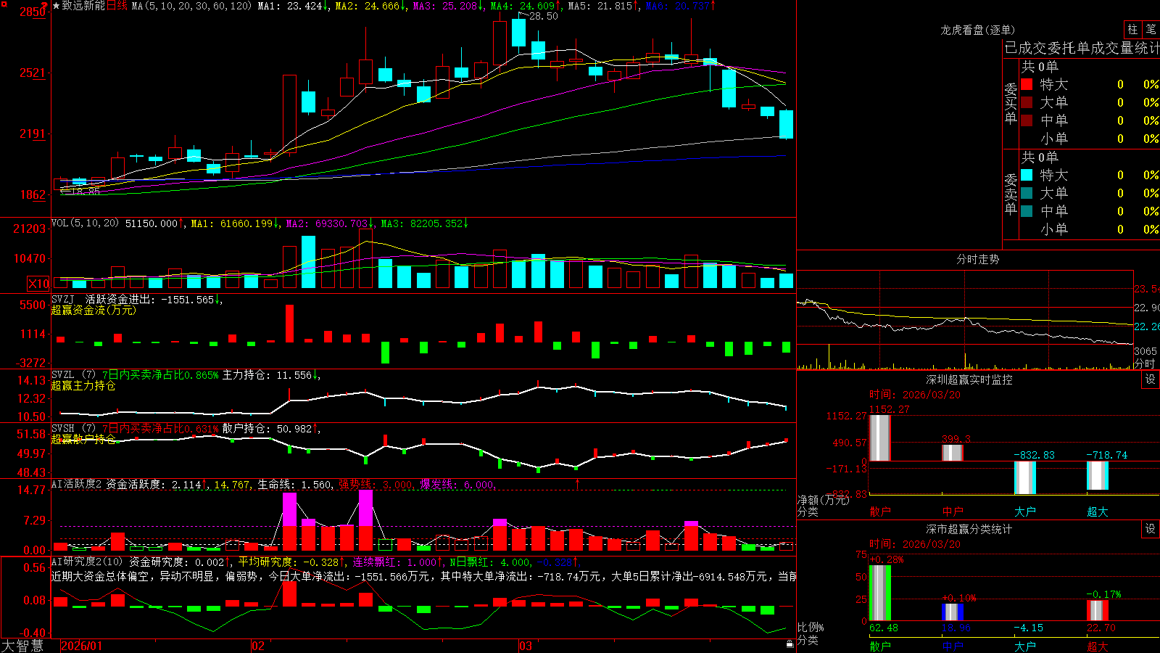Click the 委买单 vertical section label
The height and width of the screenshot is (653, 1160).
1011,104
